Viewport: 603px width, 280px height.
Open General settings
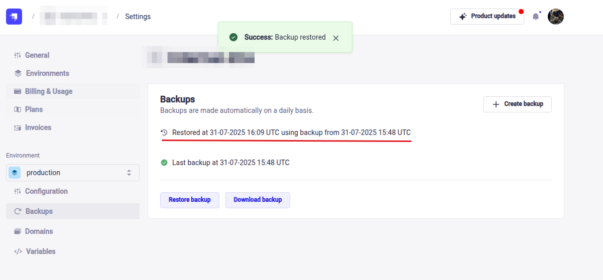pyautogui.click(x=37, y=55)
